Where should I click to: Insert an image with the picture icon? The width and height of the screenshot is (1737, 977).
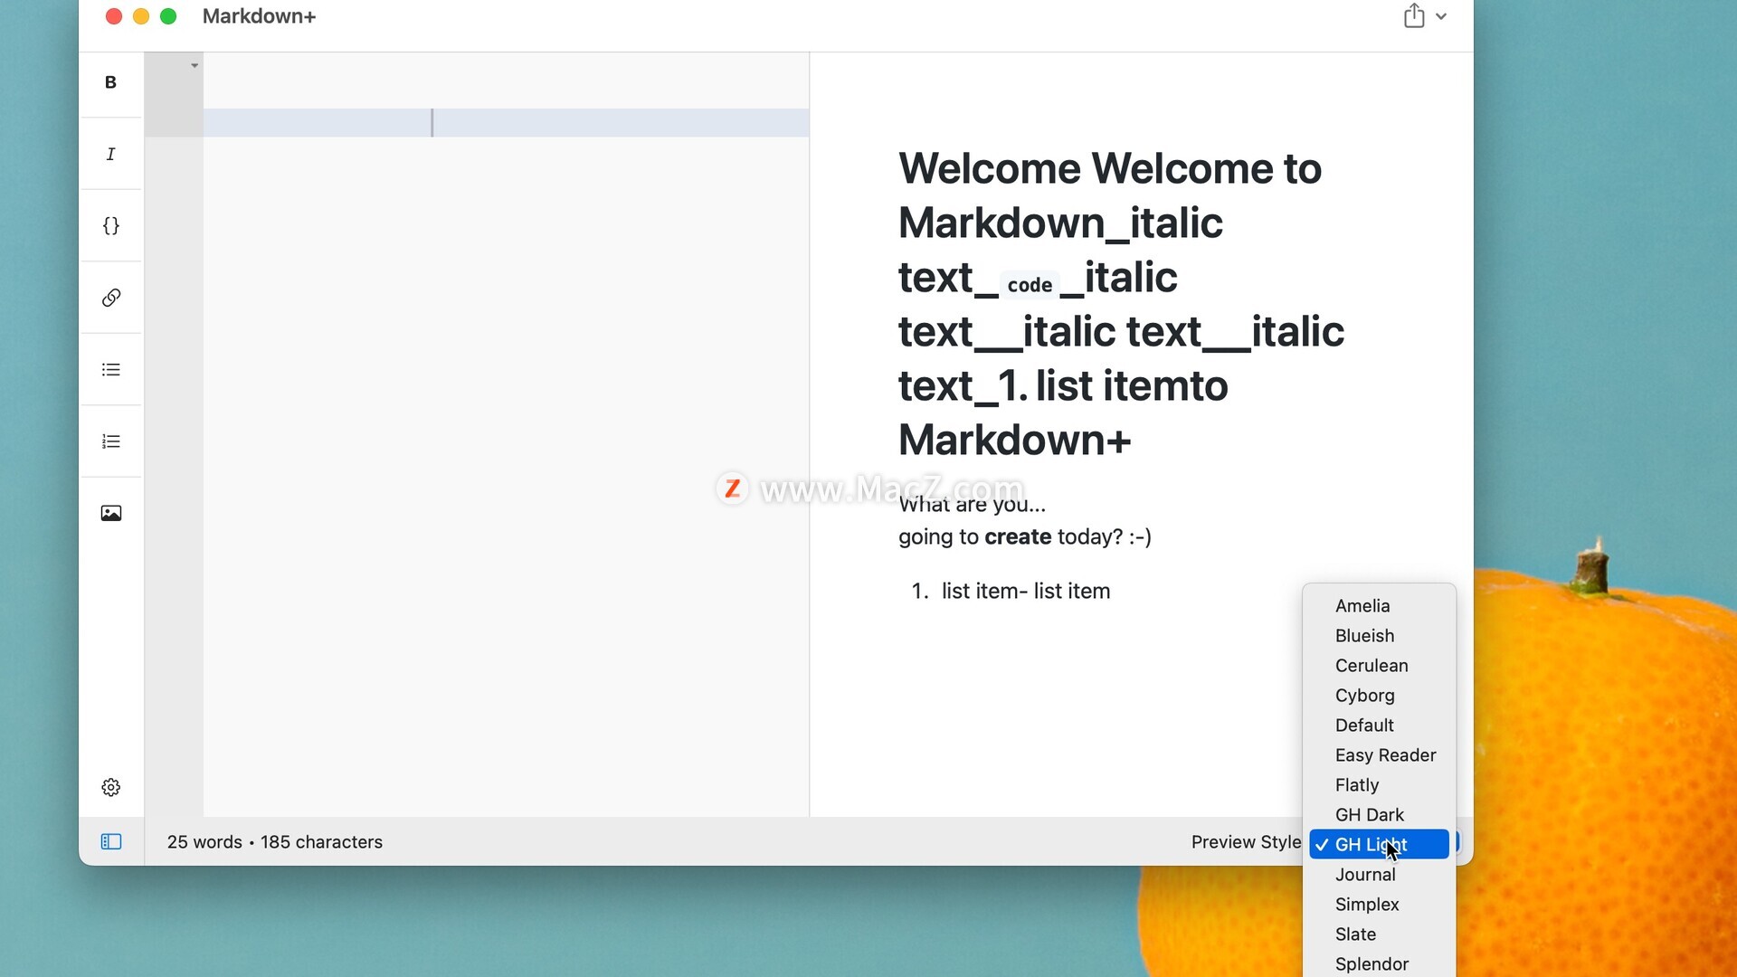tap(110, 513)
